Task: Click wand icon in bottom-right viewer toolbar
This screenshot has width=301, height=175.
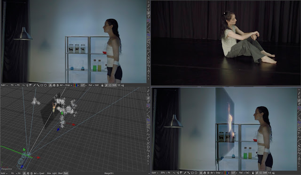Action: click(189, 173)
